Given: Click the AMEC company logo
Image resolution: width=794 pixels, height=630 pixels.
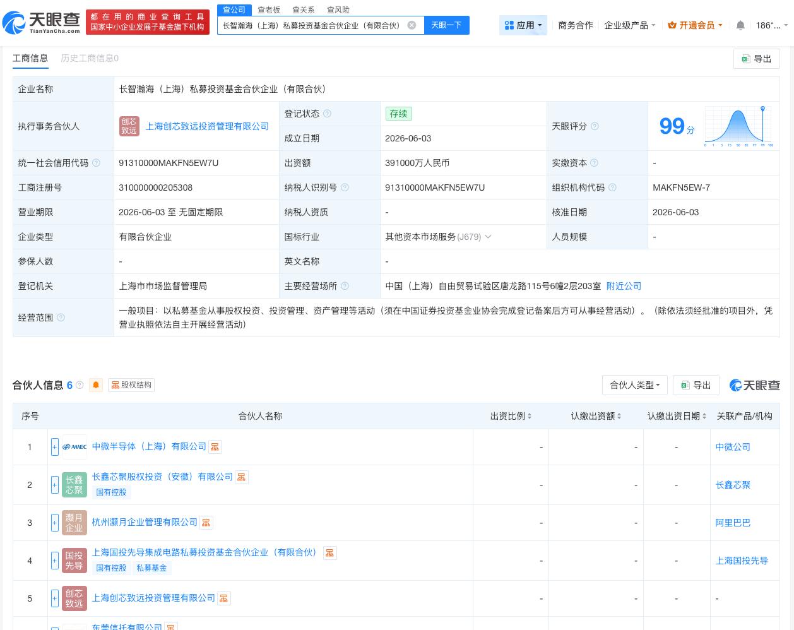Looking at the screenshot, I should [74, 447].
